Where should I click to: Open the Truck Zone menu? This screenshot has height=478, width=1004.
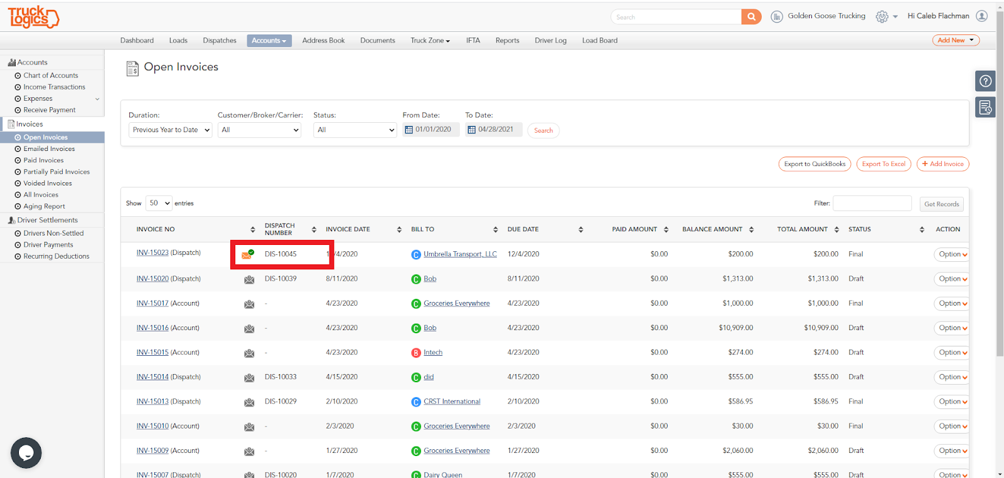pyautogui.click(x=430, y=41)
